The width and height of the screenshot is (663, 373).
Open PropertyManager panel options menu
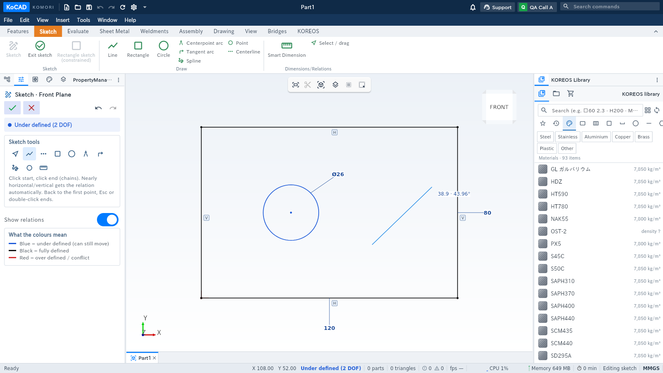119,80
